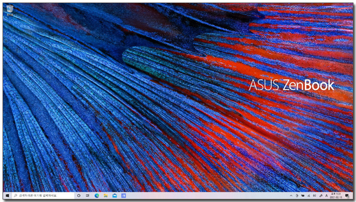Toggle the IME input mode 'A' indicator

pos(327,195)
